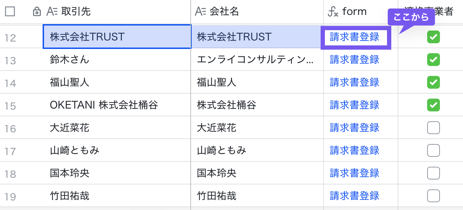Open 請求書登録 for 株式会社桶谷
463x210 pixels.
[354, 105]
